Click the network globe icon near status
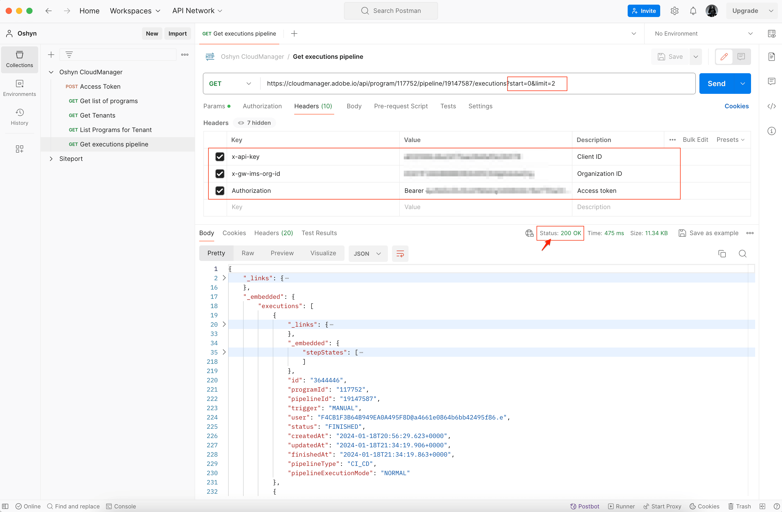The width and height of the screenshot is (782, 512). click(x=529, y=233)
